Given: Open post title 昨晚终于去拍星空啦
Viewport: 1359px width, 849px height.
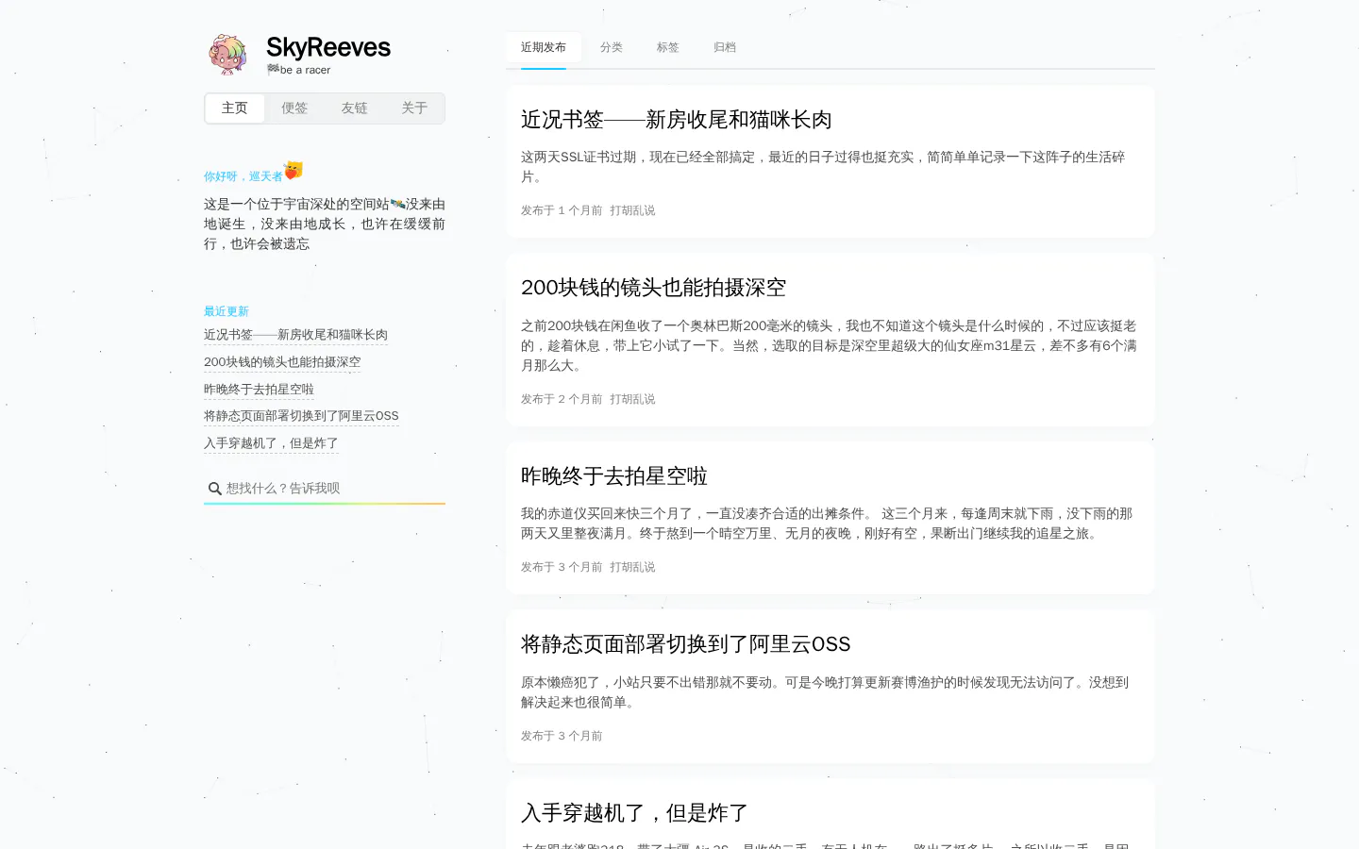Looking at the screenshot, I should click(x=614, y=476).
